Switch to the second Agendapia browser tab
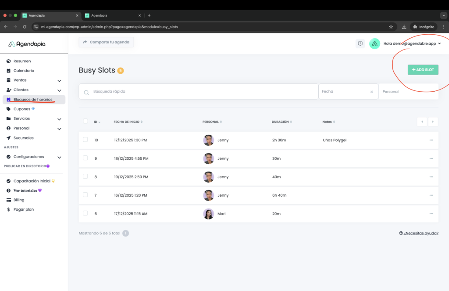 click(x=112, y=15)
